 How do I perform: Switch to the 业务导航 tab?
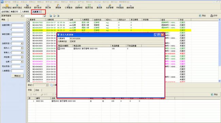tap(5, 12)
